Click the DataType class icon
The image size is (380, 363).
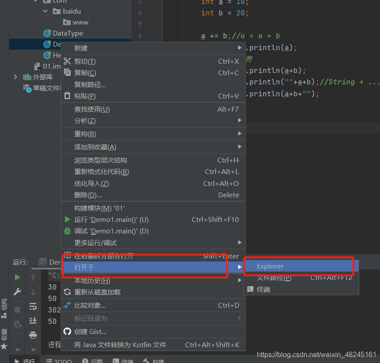[47, 33]
